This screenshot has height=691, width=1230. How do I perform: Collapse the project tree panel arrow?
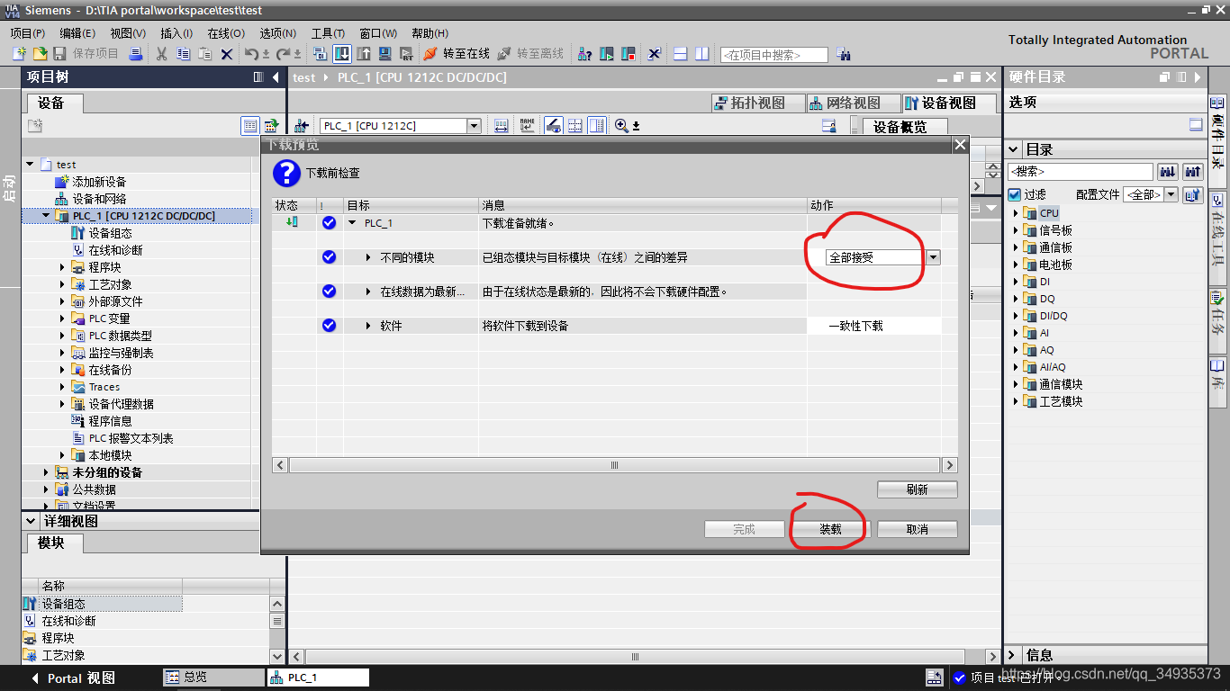click(x=276, y=77)
